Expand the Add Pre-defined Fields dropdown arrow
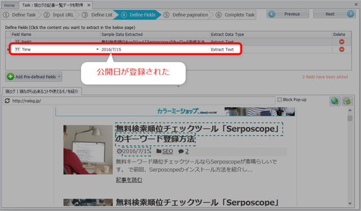The width and height of the screenshot is (361, 211). (x=59, y=77)
